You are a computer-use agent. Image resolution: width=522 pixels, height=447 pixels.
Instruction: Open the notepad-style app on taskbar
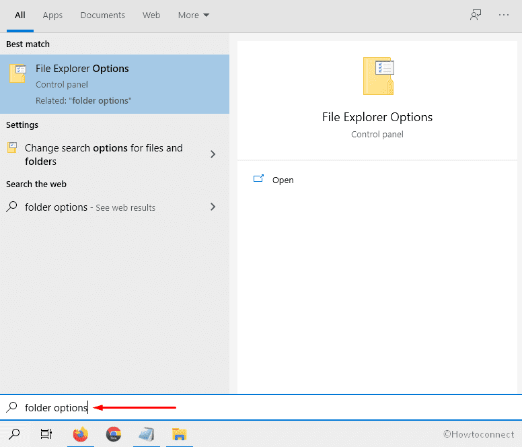point(147,434)
